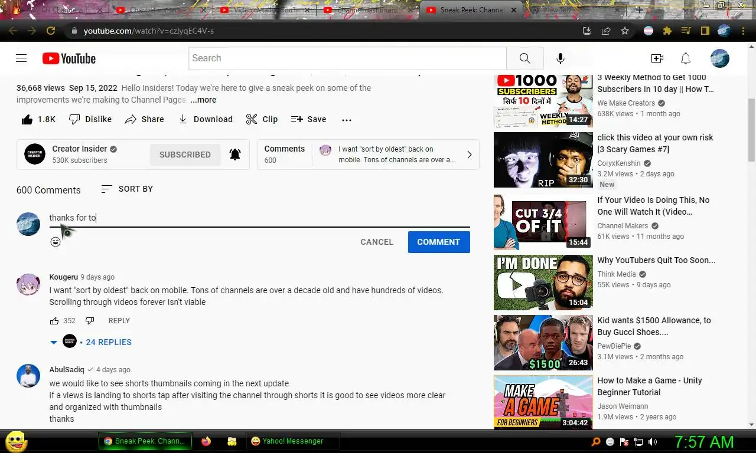
Task: Like Kougeru's comment
Action: pos(54,321)
